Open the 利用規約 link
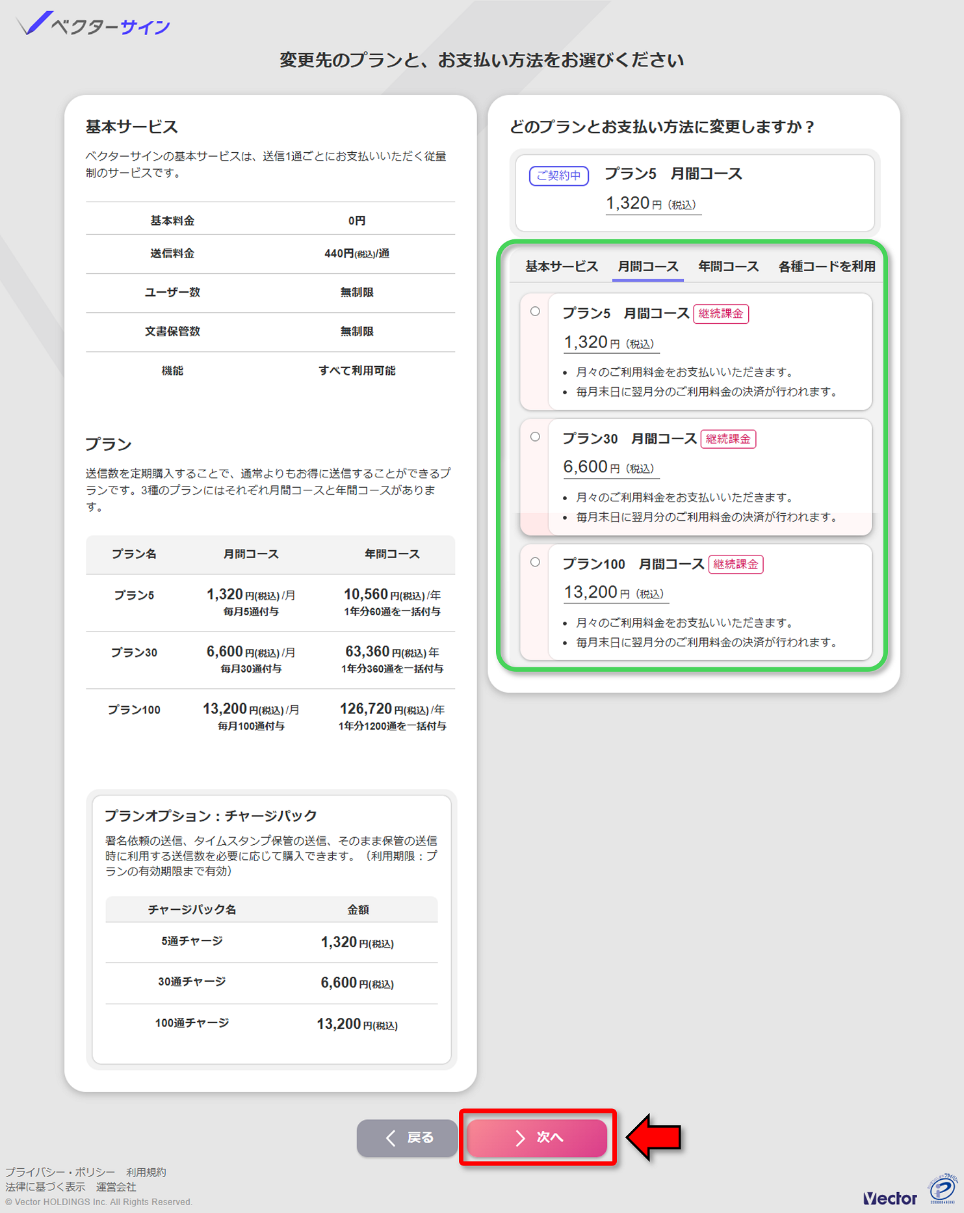The image size is (964, 1213). (146, 1172)
